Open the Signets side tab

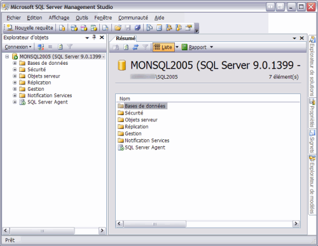[312, 141]
